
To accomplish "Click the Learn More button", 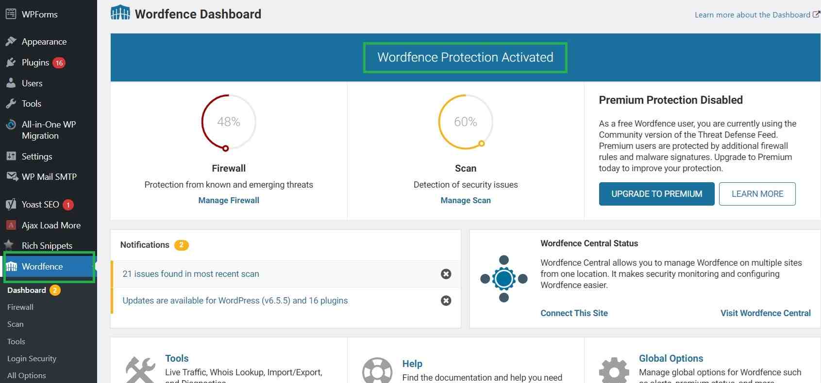I will (x=757, y=194).
